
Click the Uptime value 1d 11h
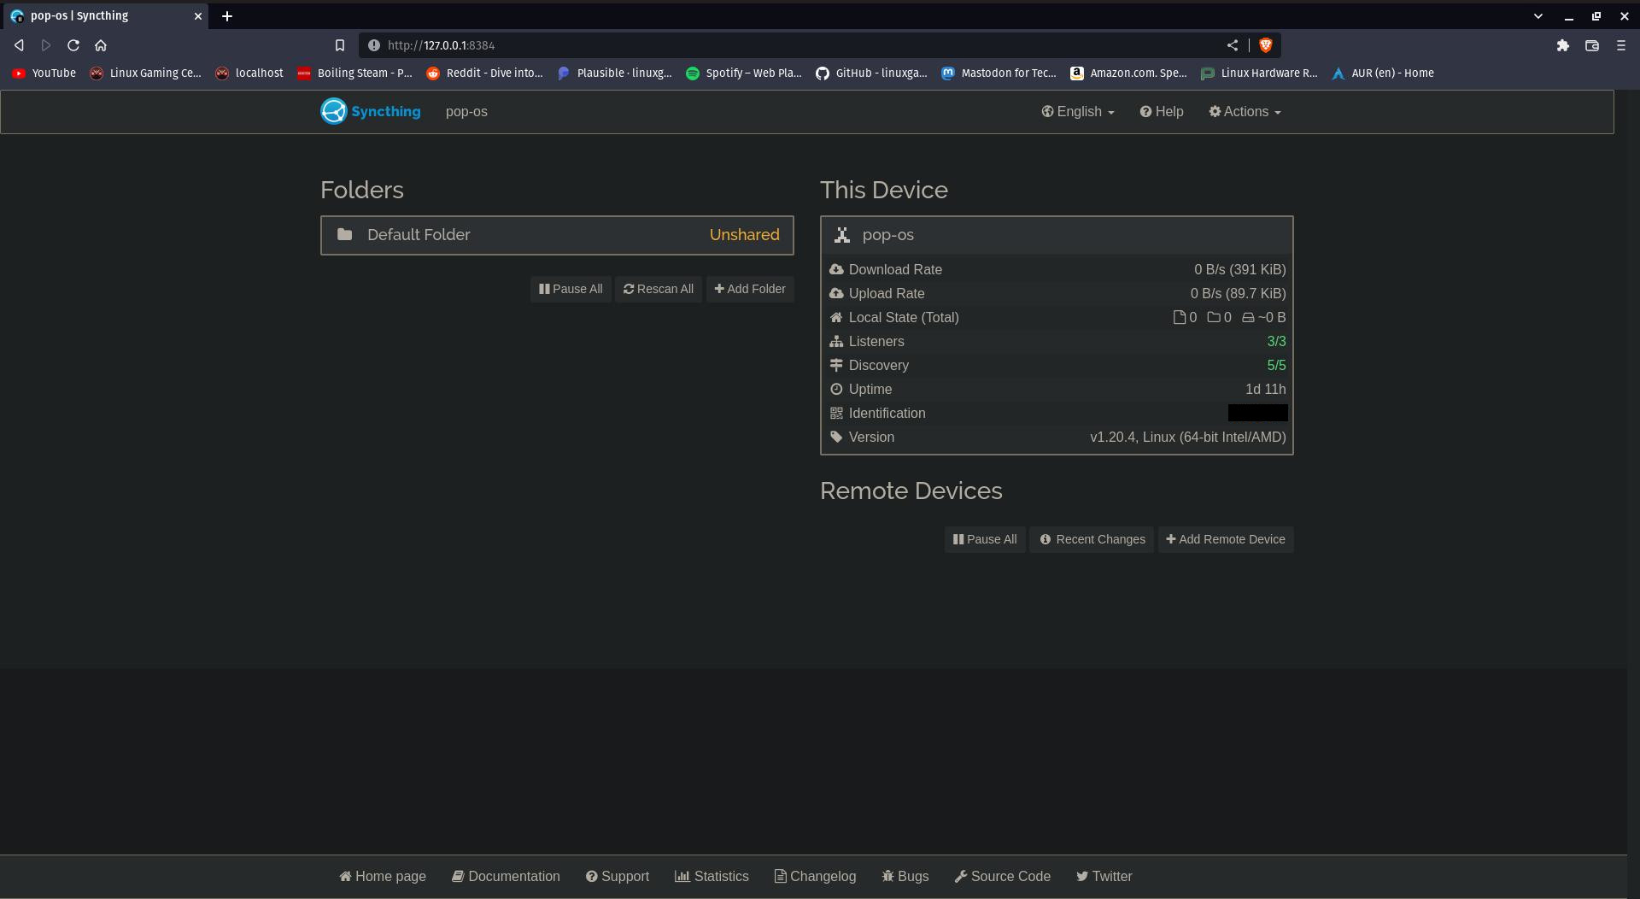point(1265,389)
